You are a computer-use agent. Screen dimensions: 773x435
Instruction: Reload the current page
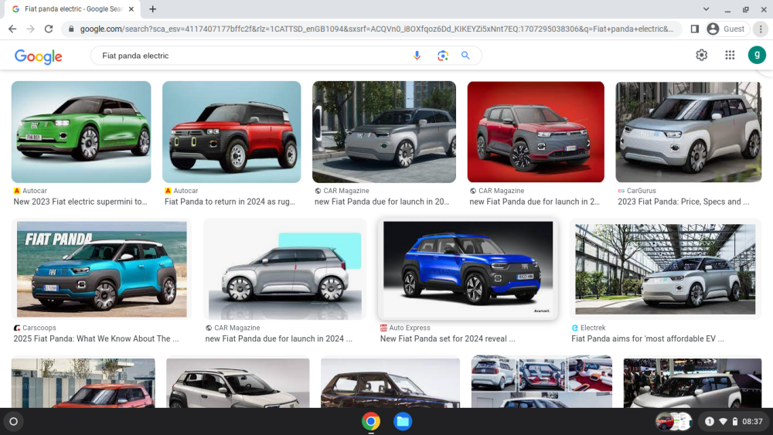(48, 29)
